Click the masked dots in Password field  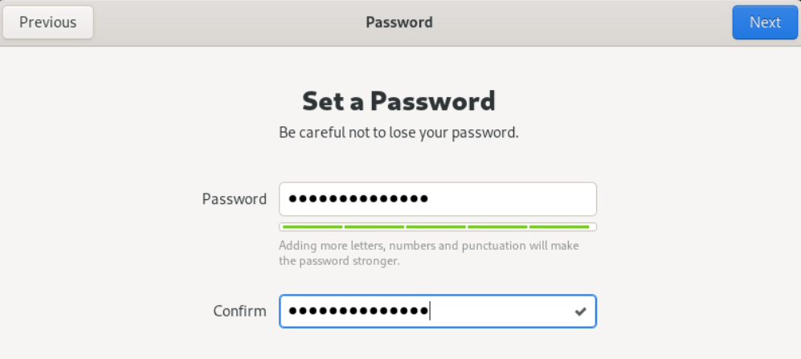(x=358, y=199)
